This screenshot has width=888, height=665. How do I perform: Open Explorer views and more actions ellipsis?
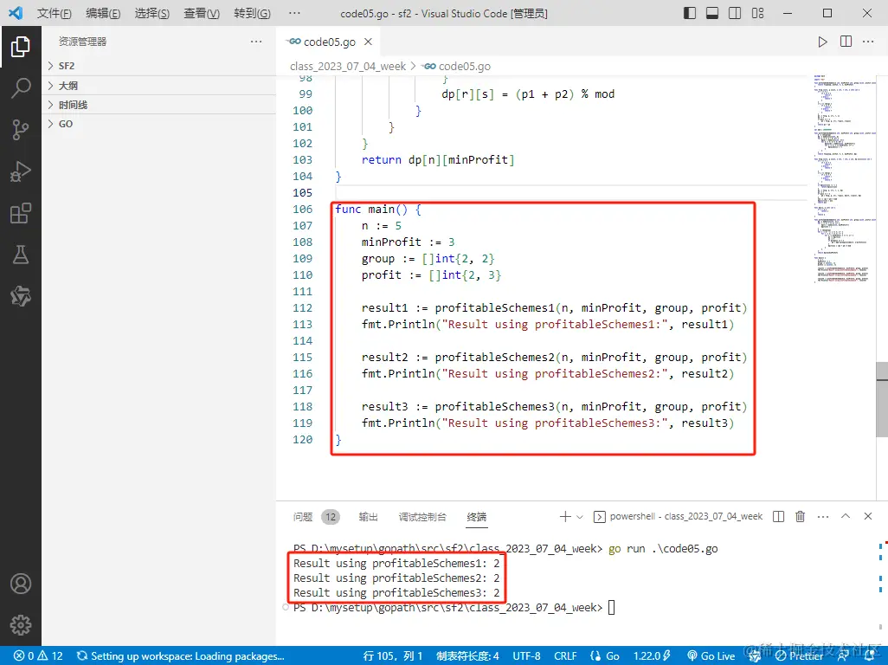(x=256, y=42)
